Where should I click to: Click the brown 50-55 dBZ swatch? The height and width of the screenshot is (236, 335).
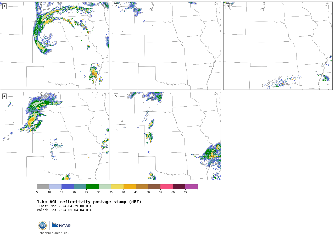(x=154, y=187)
